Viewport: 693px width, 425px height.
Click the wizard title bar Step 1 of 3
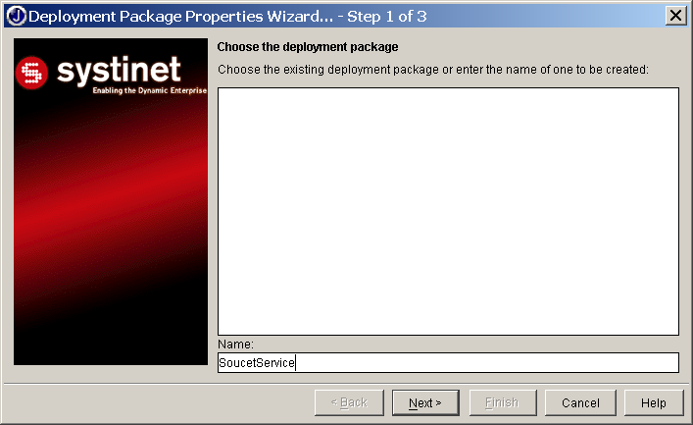point(387,17)
